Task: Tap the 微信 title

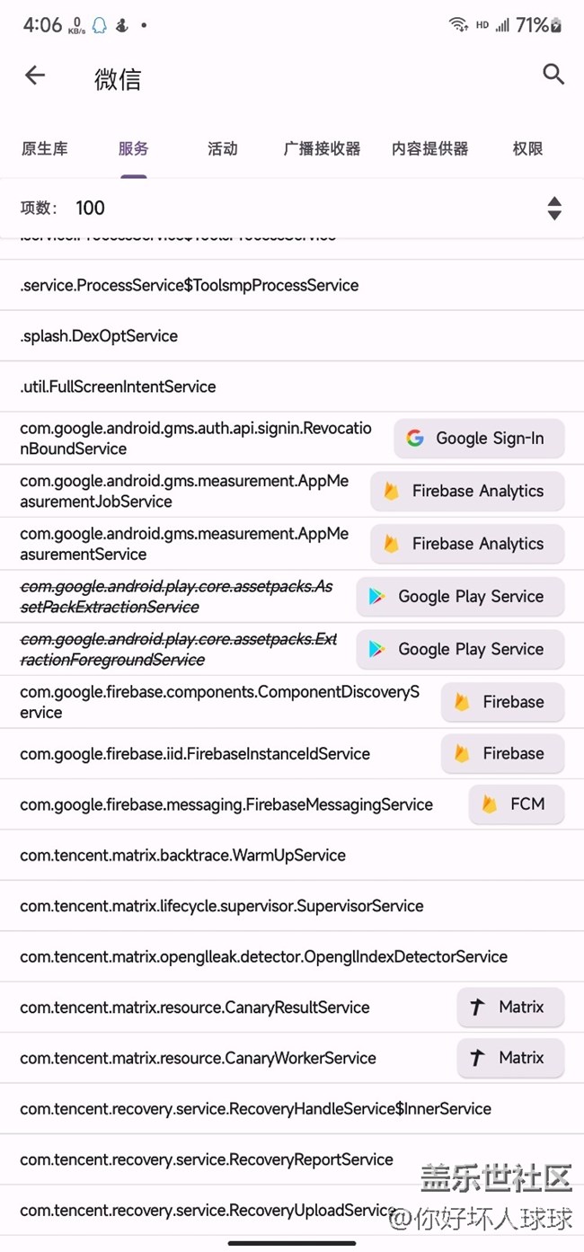Action: pyautogui.click(x=118, y=79)
